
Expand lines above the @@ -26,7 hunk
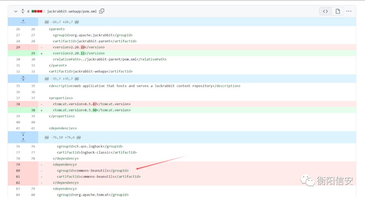click(x=23, y=22)
